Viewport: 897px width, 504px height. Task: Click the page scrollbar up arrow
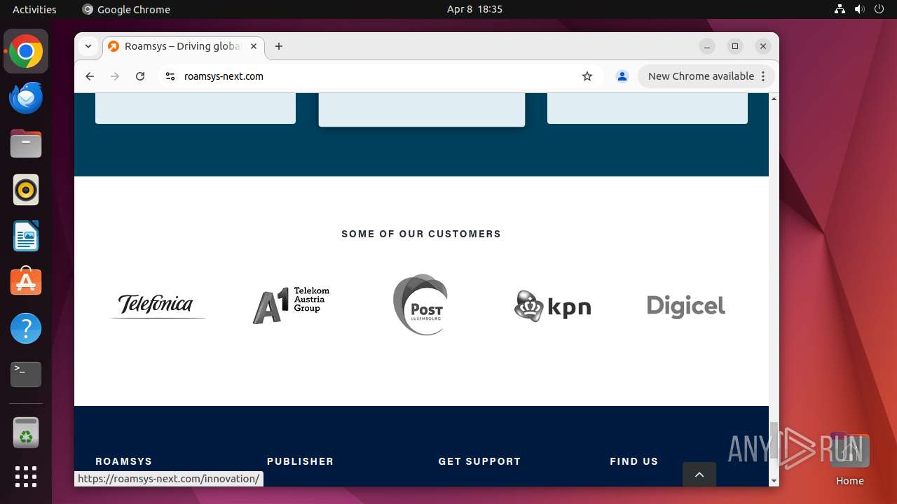click(x=774, y=99)
